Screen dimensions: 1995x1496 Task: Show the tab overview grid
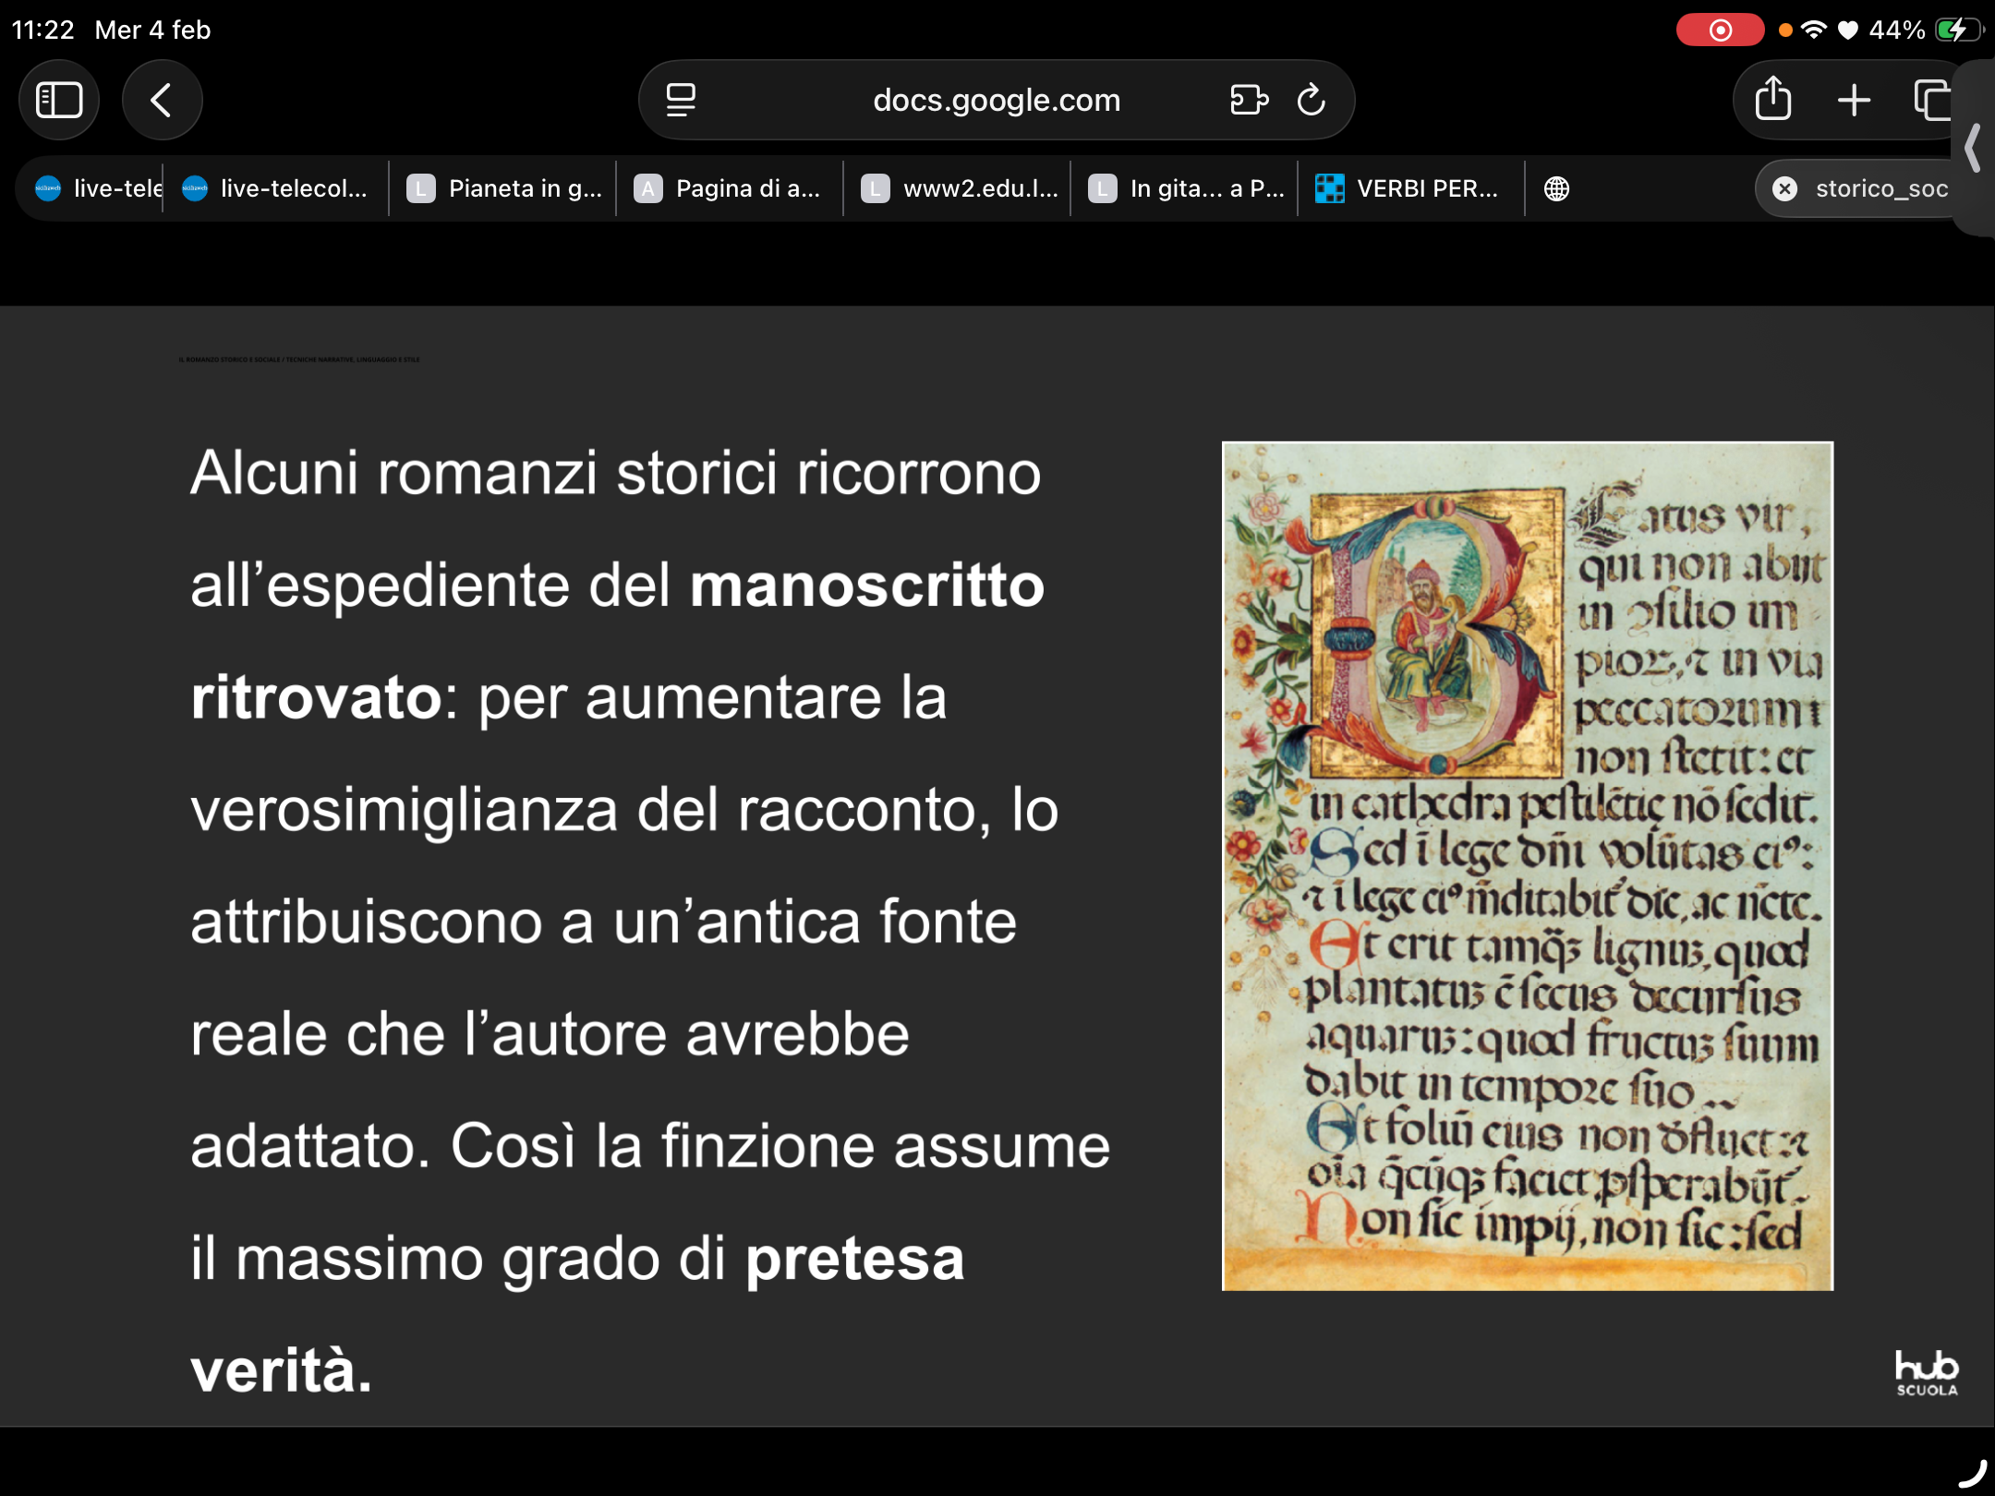[x=1931, y=100]
